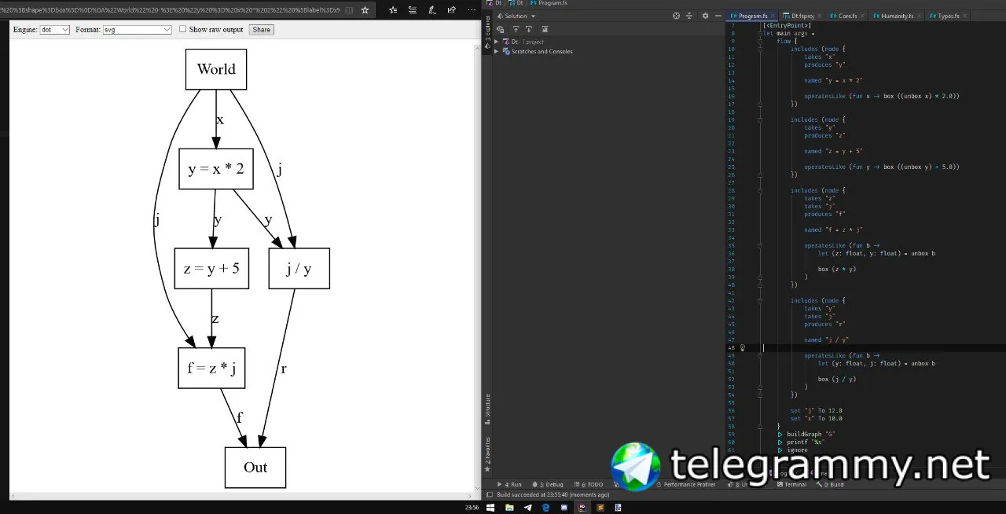
Task: Click the Windows Start button
Action: (490, 508)
